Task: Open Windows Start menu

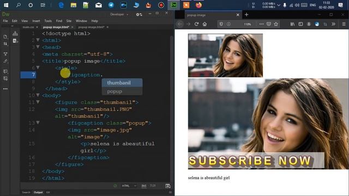Action: coord(6,5)
